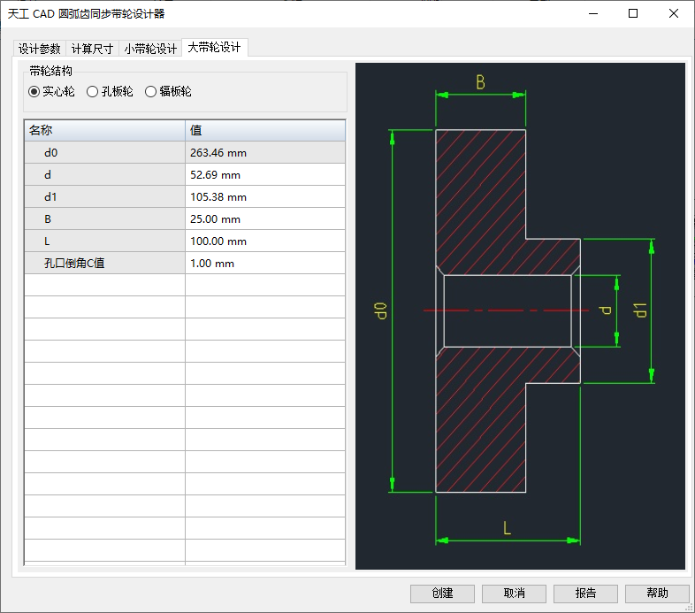Switch to the 设计参数 tab

coord(40,50)
